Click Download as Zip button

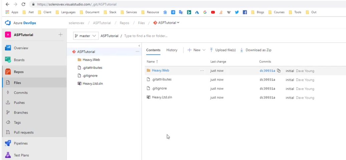255,50
